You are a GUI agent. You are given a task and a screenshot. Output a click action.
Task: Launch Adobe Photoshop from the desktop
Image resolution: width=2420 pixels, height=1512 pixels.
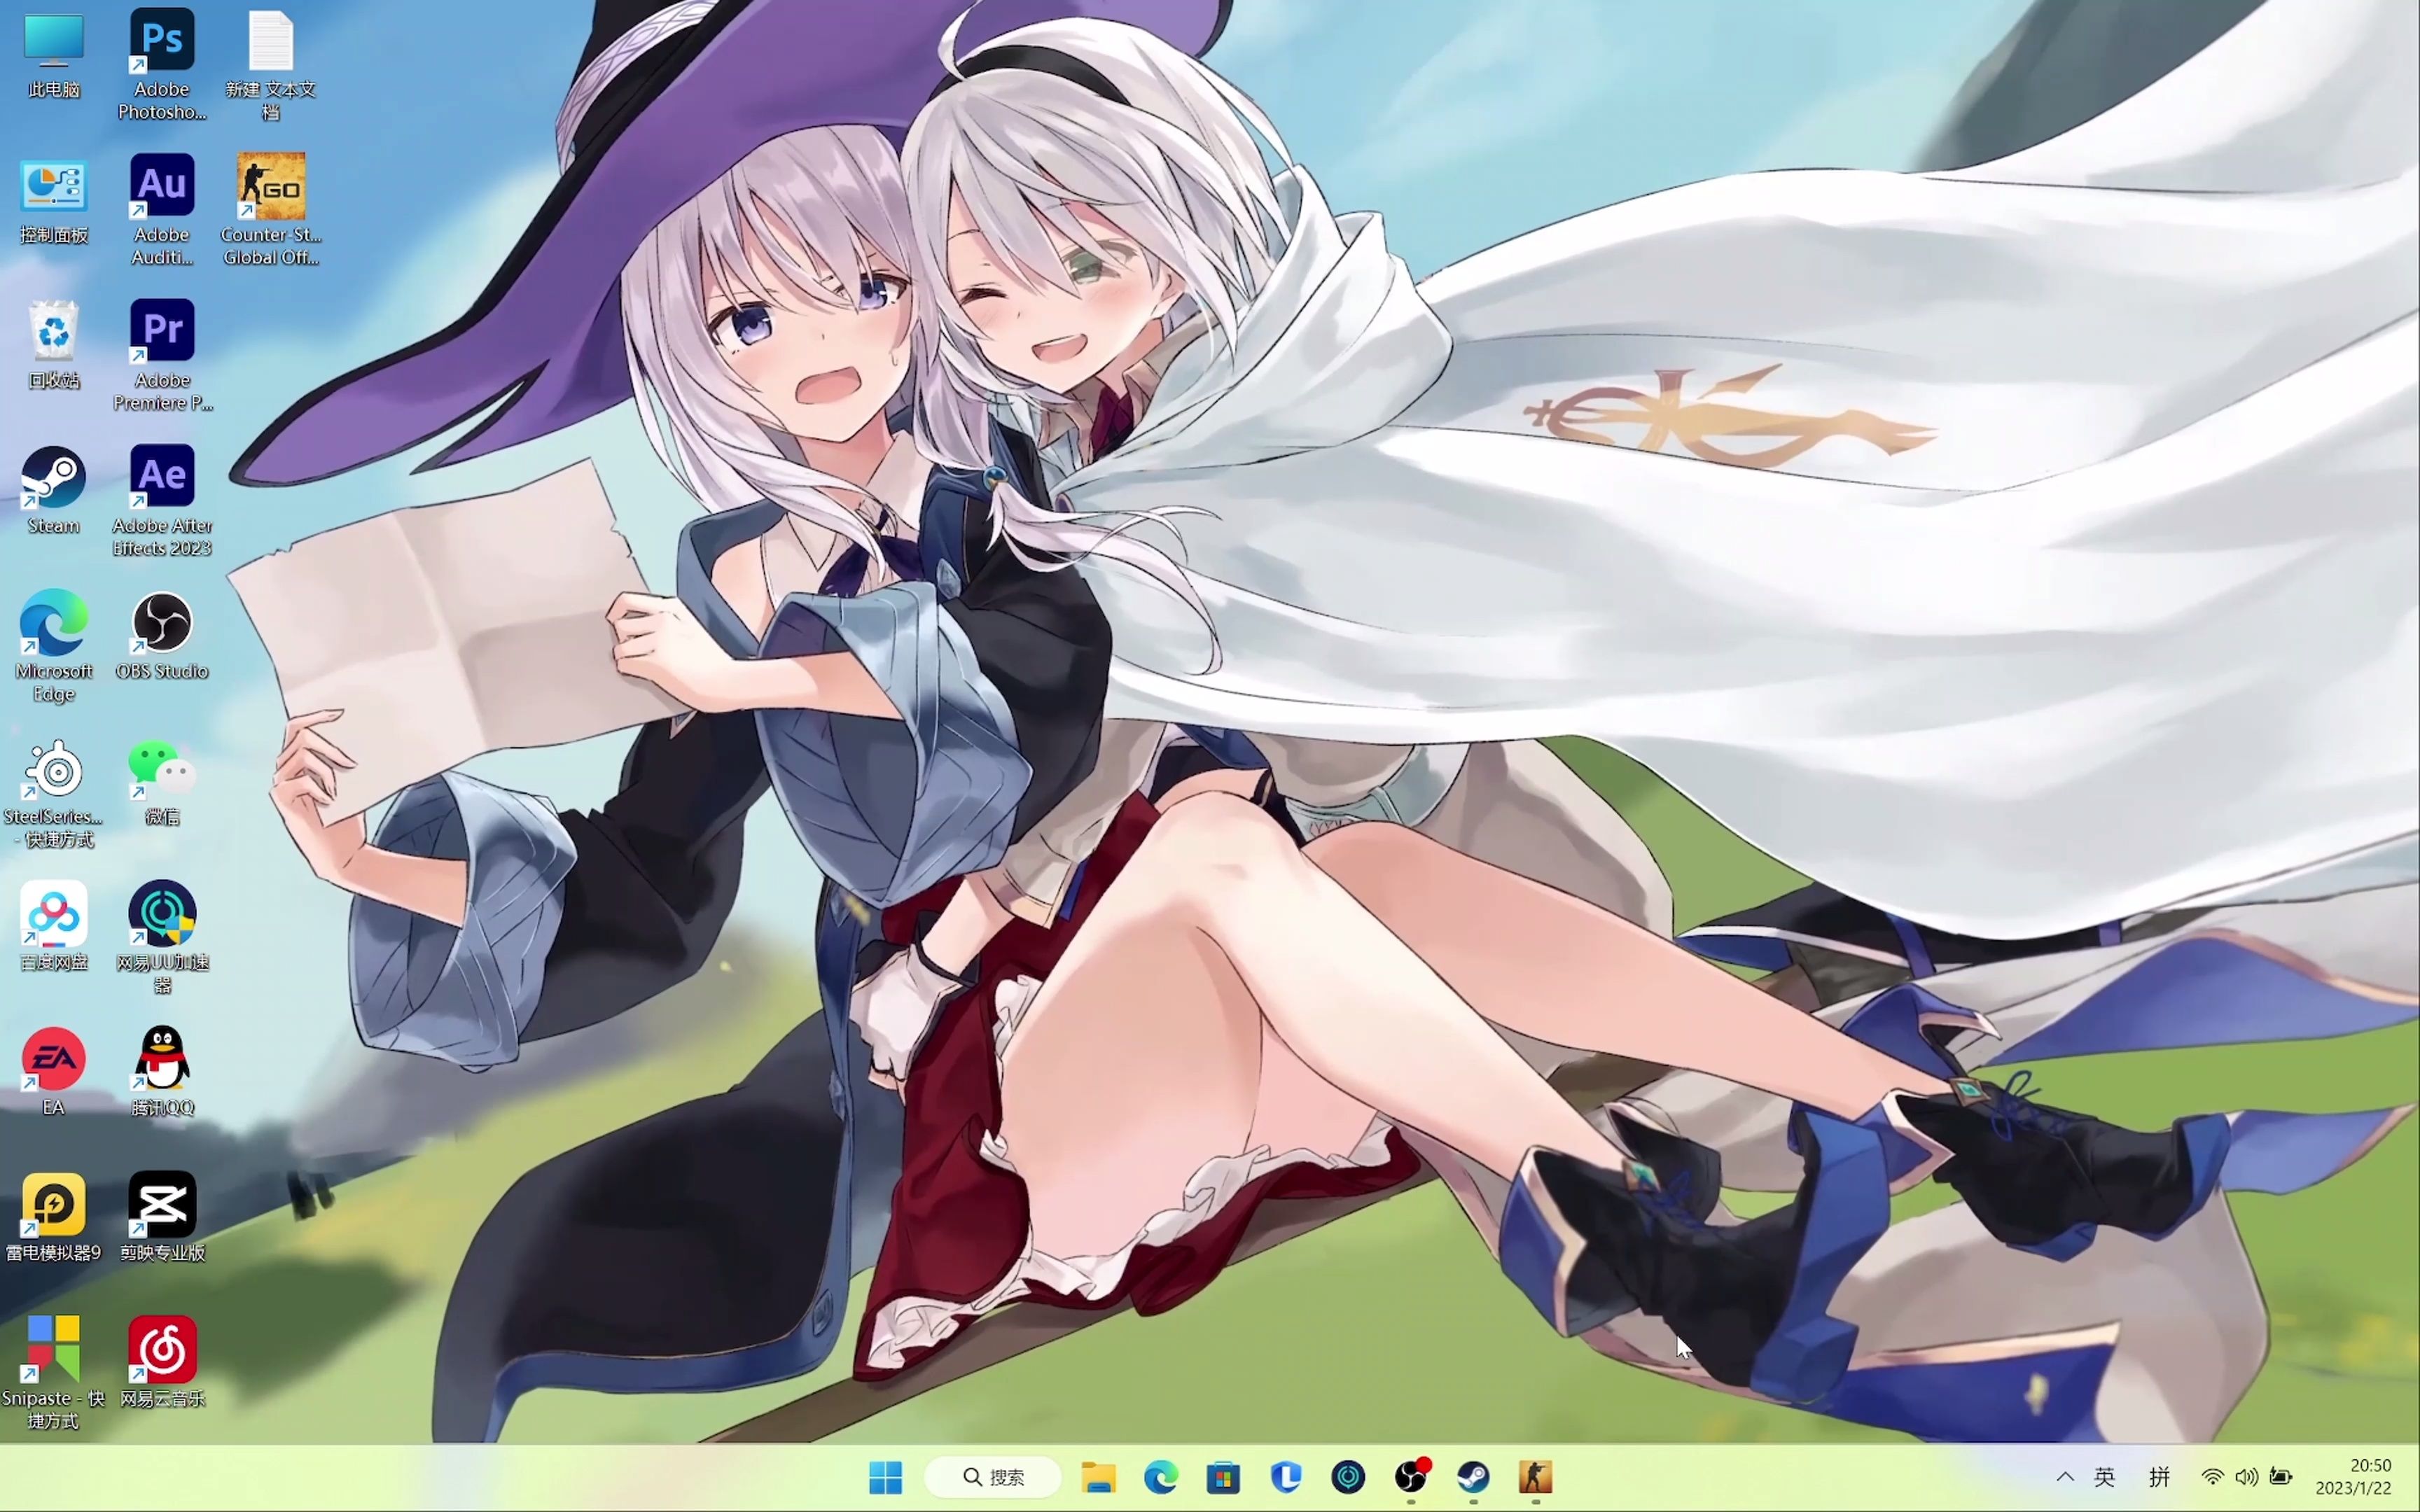point(162,64)
